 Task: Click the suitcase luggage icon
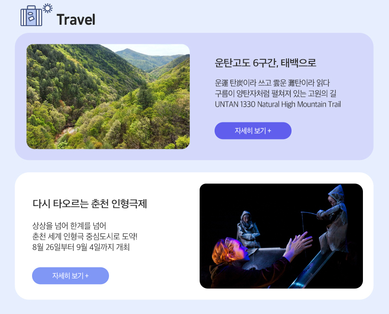(x=31, y=16)
